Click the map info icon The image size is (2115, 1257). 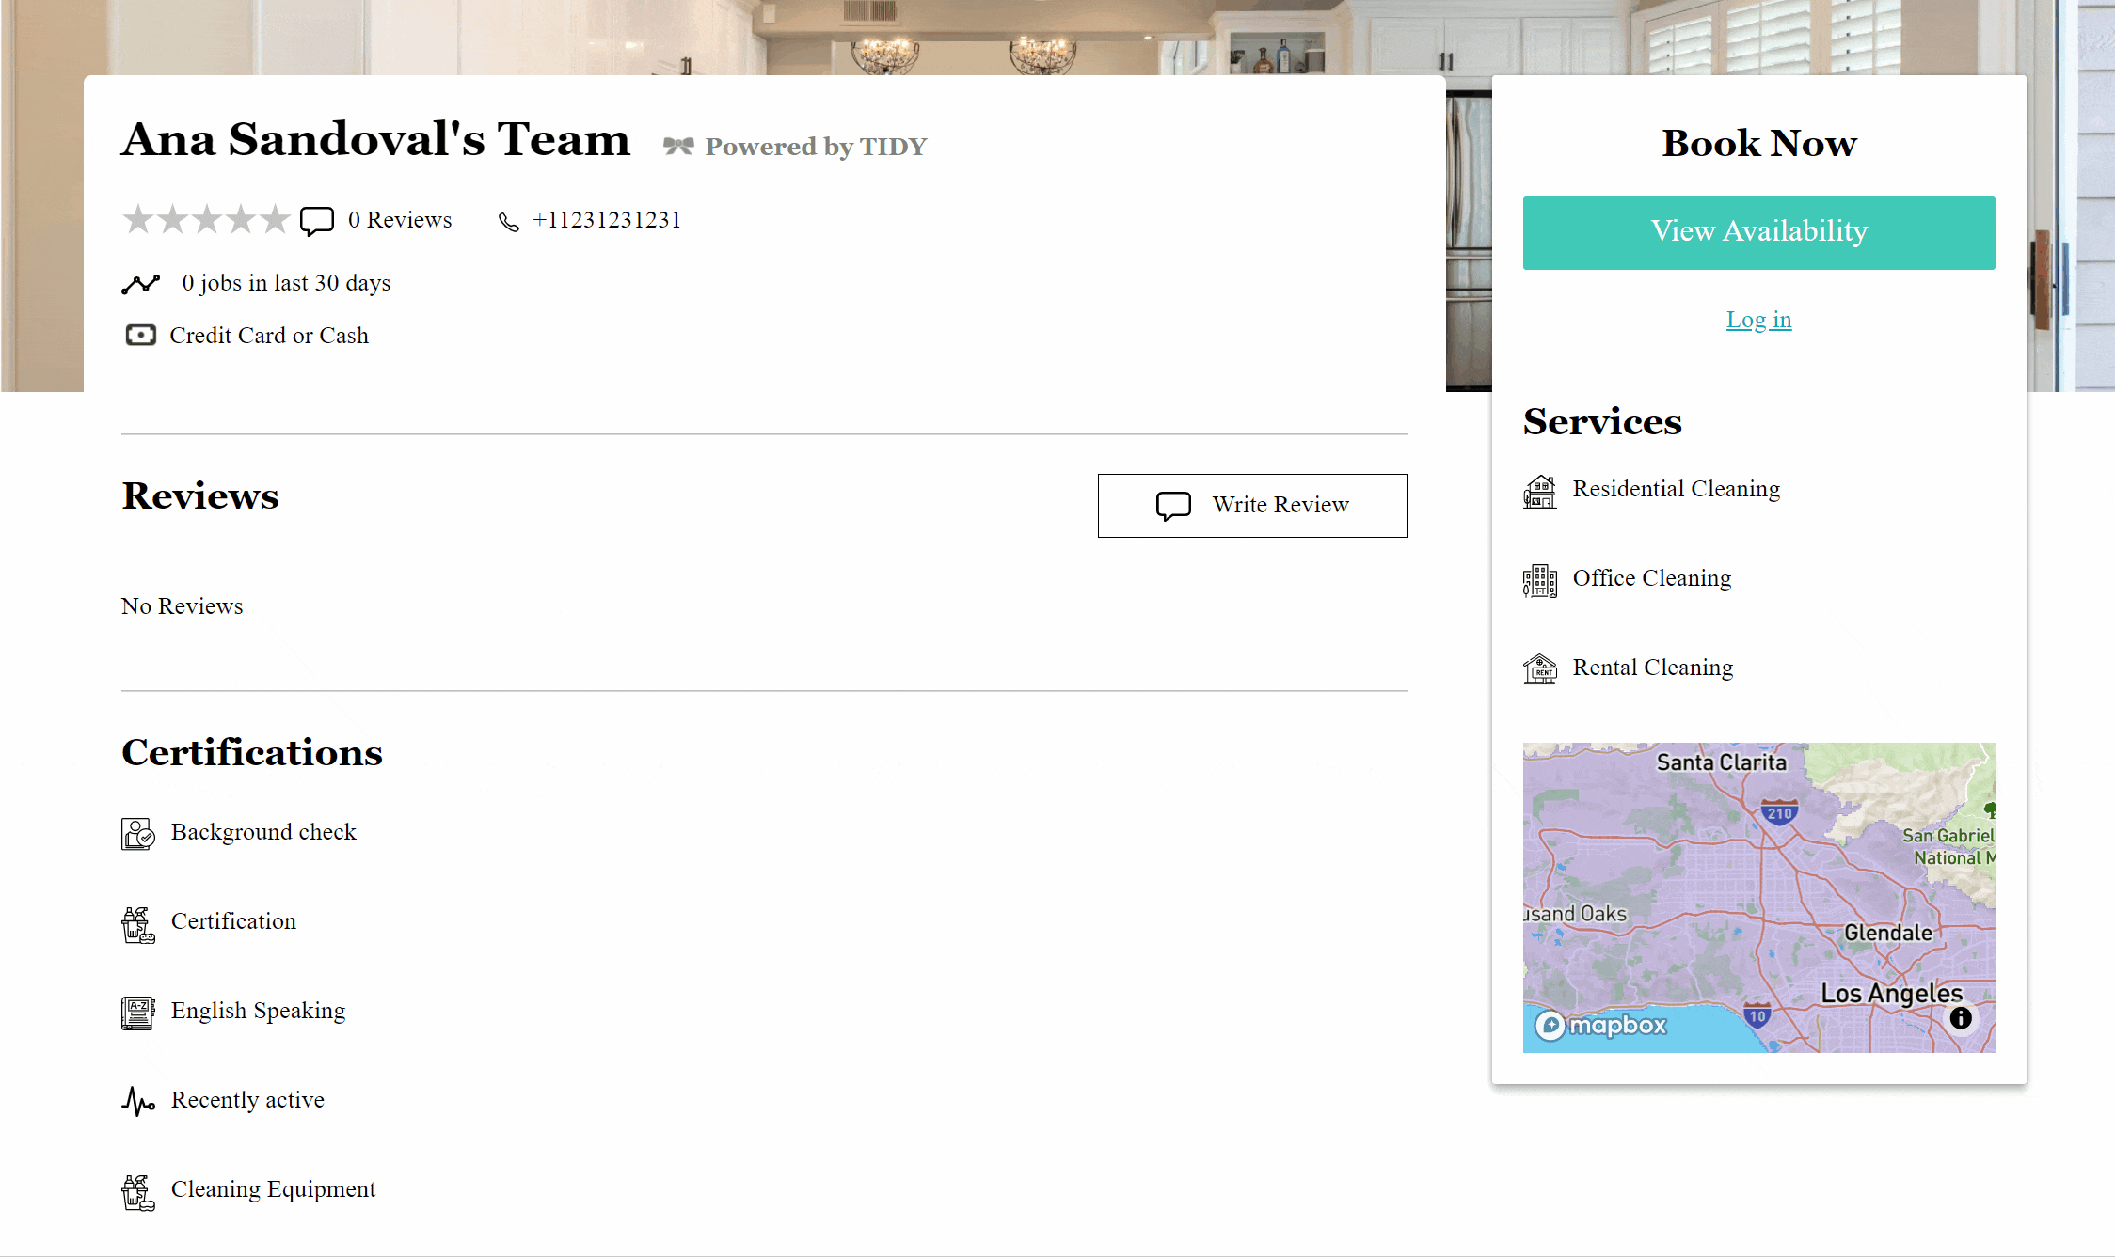(1960, 1017)
